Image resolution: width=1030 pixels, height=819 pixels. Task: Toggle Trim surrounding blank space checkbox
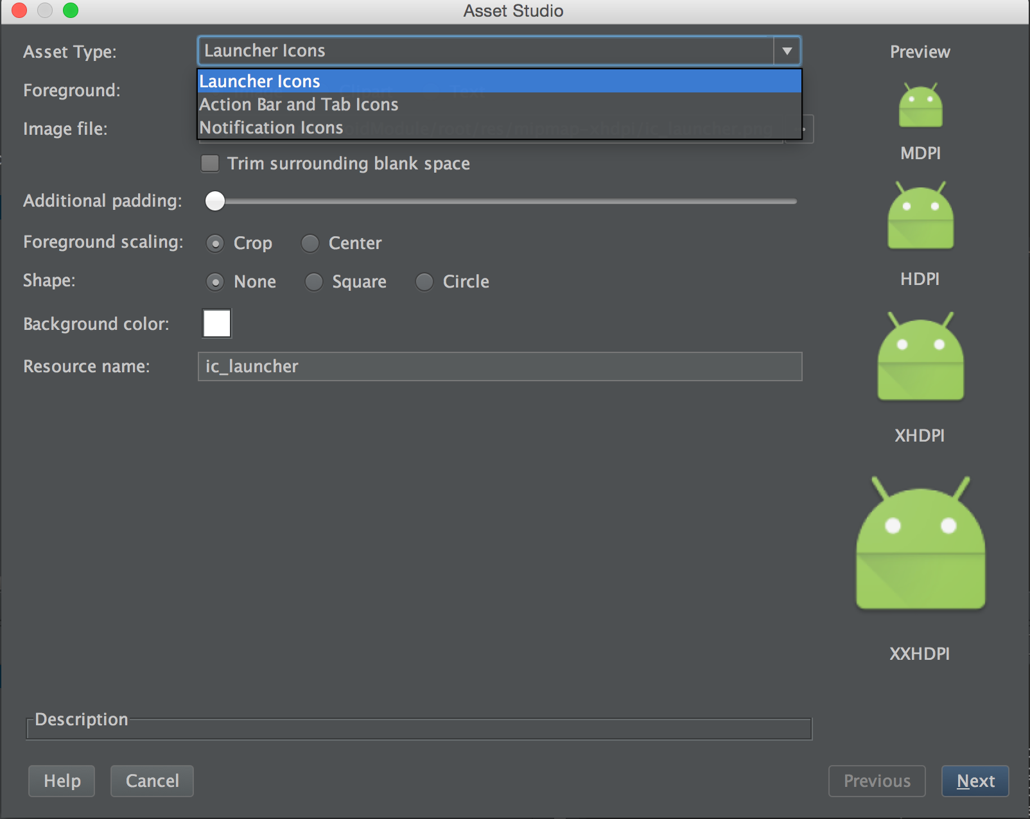tap(210, 164)
